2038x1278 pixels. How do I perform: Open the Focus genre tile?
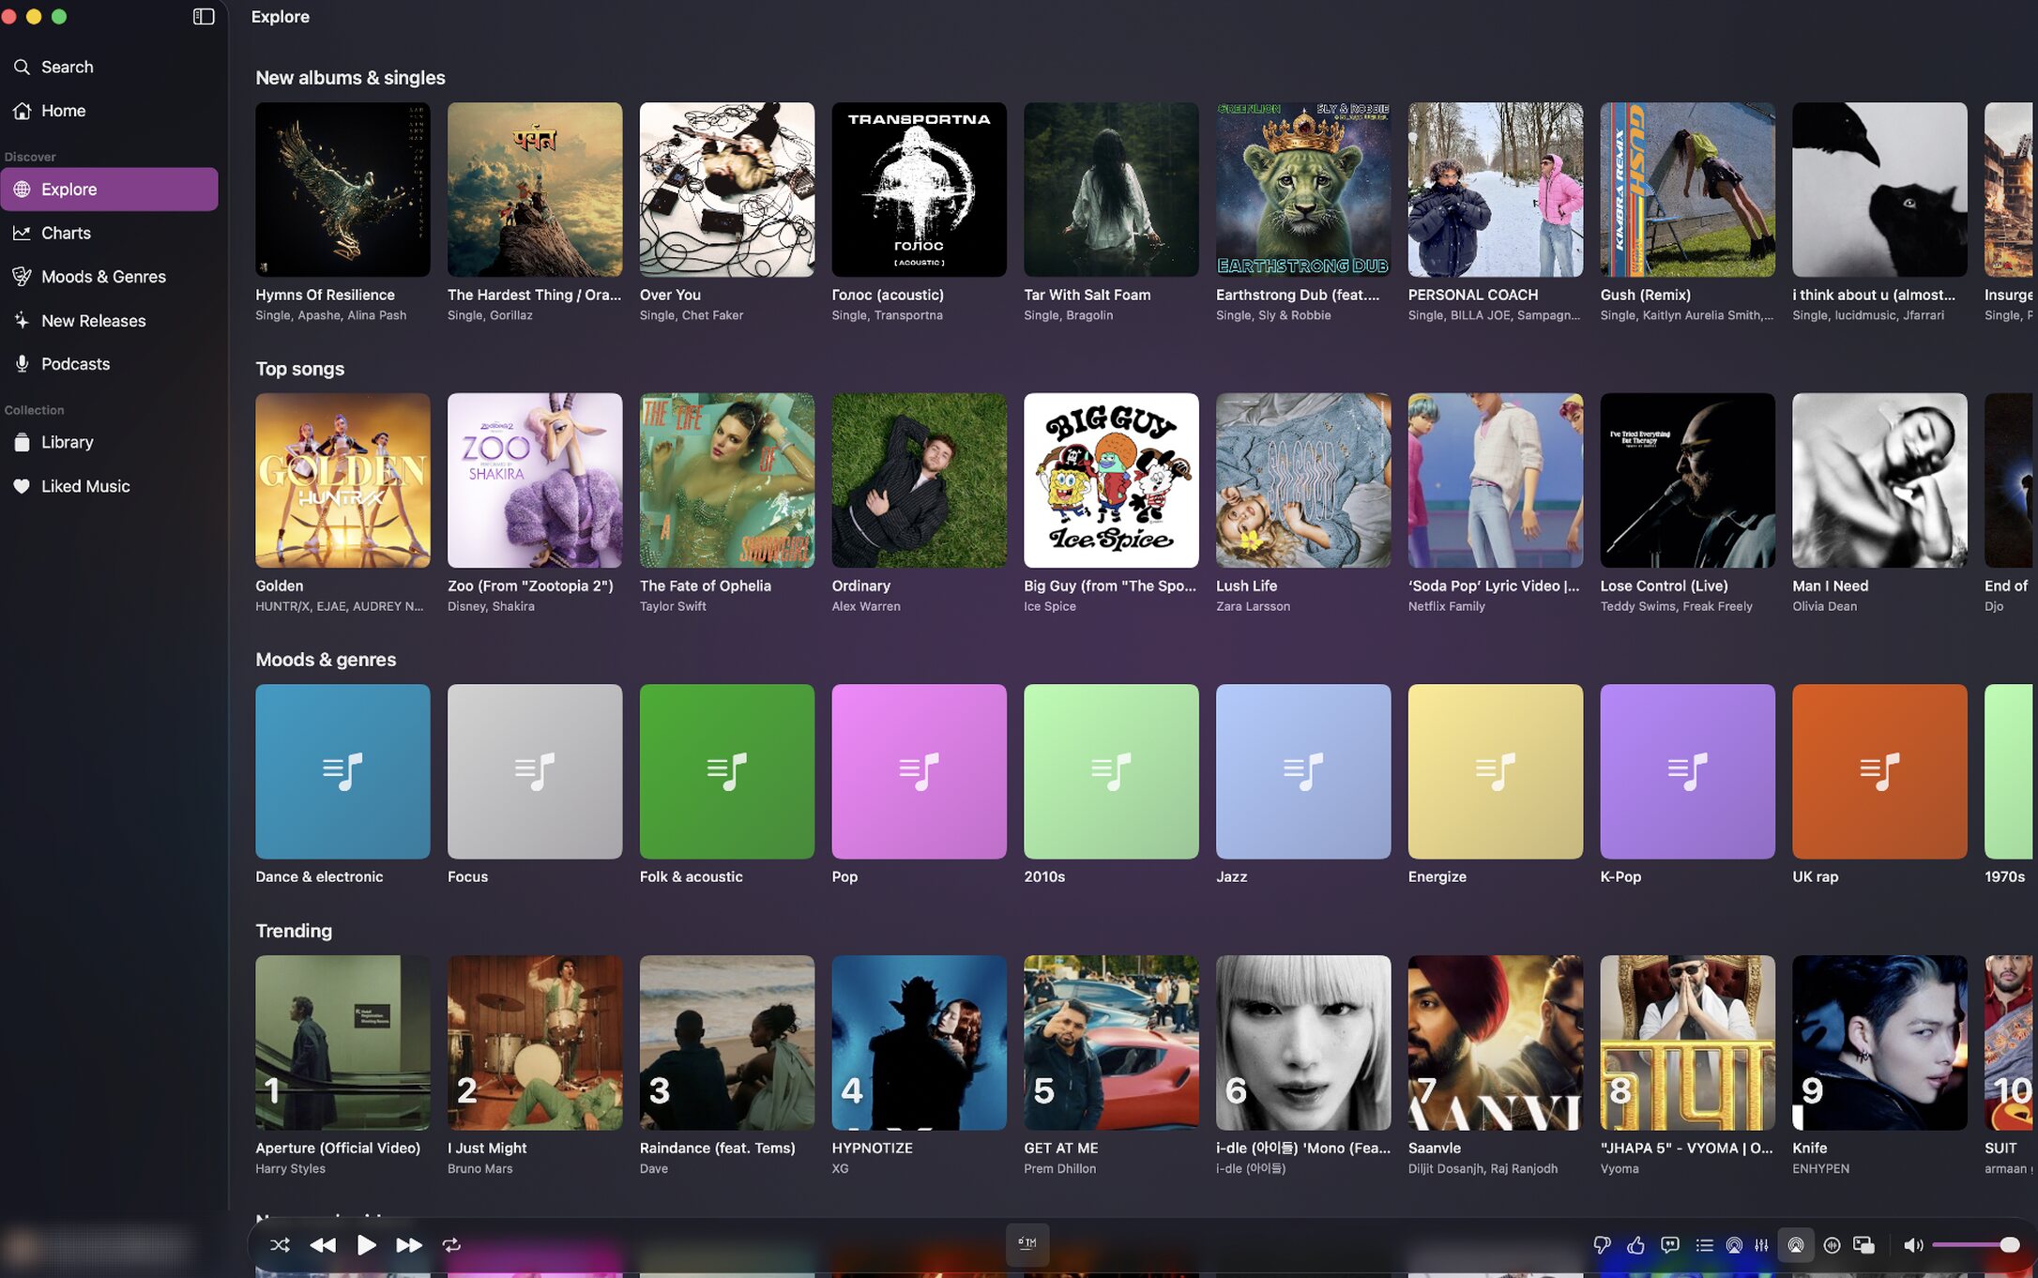pos(535,771)
